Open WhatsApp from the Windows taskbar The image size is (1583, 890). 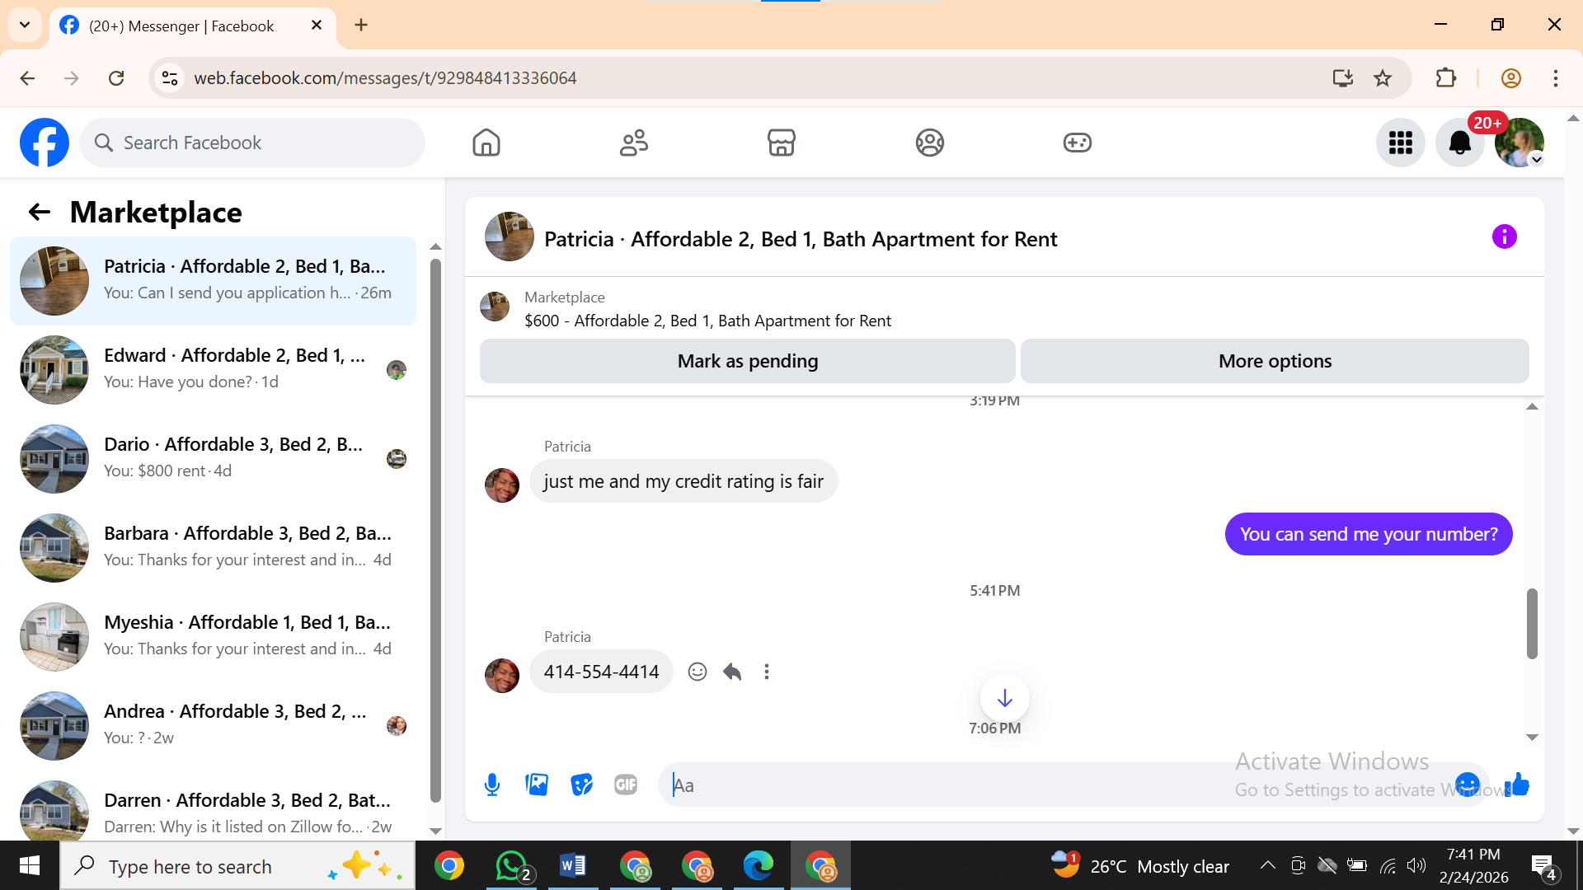pos(511,866)
